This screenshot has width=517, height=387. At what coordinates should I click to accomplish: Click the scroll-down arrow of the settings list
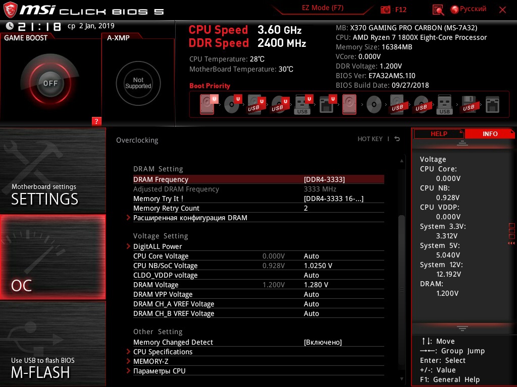click(401, 379)
